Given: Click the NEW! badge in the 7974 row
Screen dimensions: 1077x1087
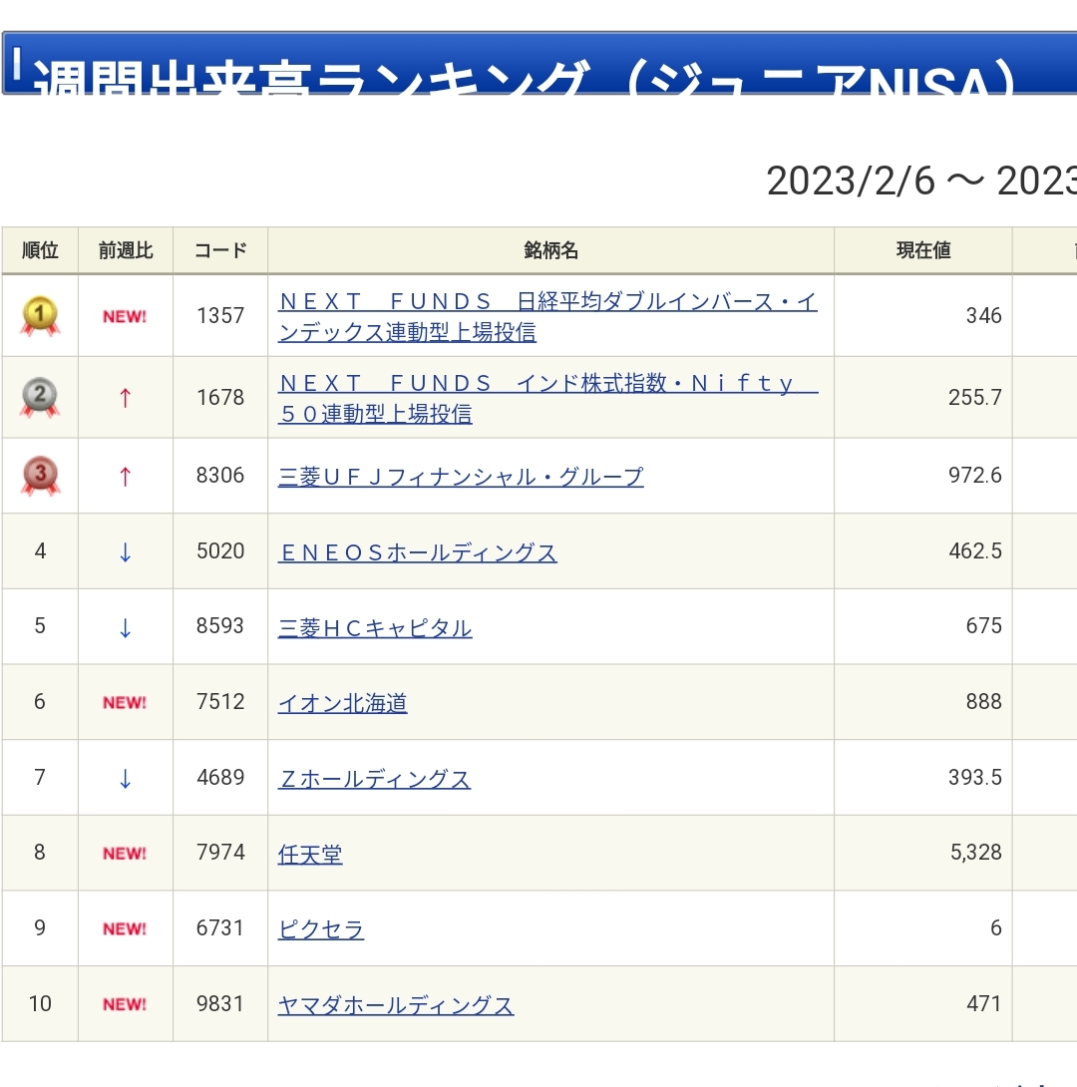Looking at the screenshot, I should pyautogui.click(x=125, y=854).
